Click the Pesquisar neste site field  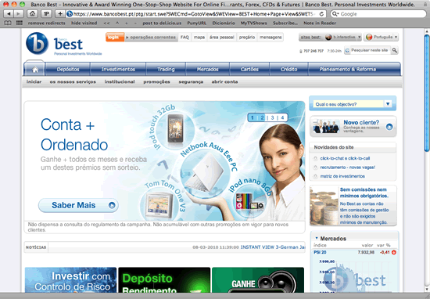370,50
